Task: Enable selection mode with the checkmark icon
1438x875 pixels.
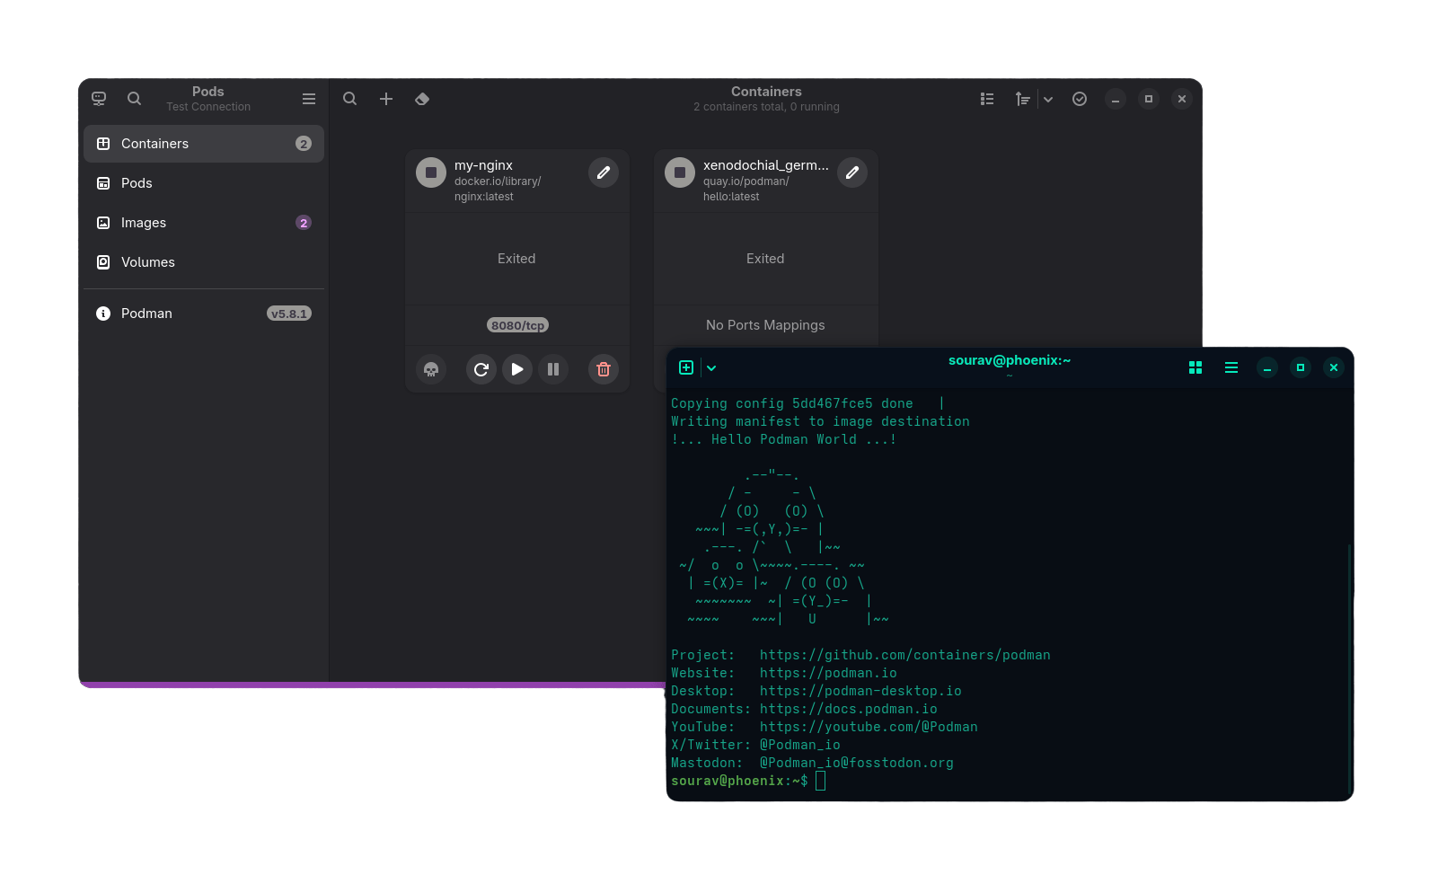Action: (1080, 99)
